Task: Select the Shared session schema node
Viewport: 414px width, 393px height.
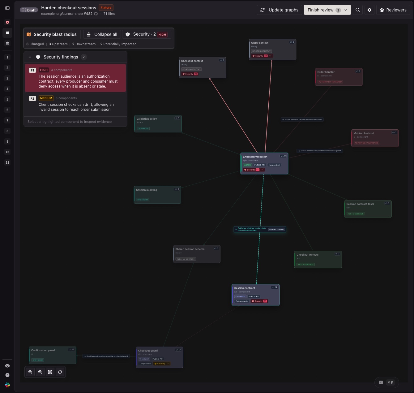Action: (x=197, y=254)
